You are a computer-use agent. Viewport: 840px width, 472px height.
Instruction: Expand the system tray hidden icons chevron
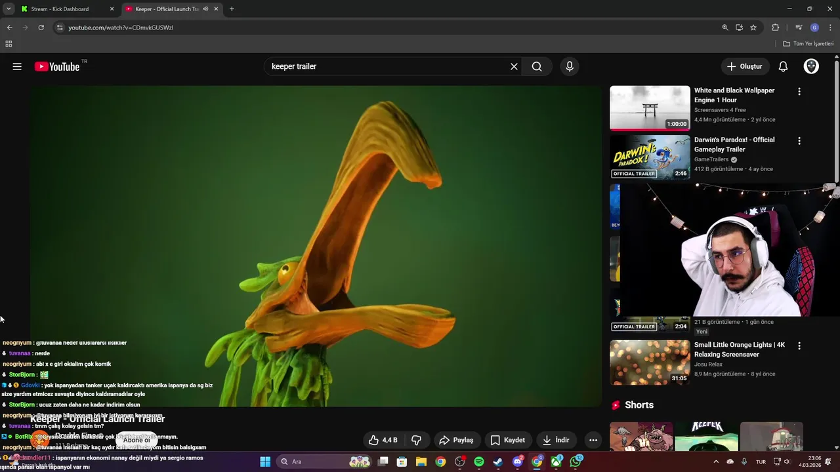[x=716, y=462]
